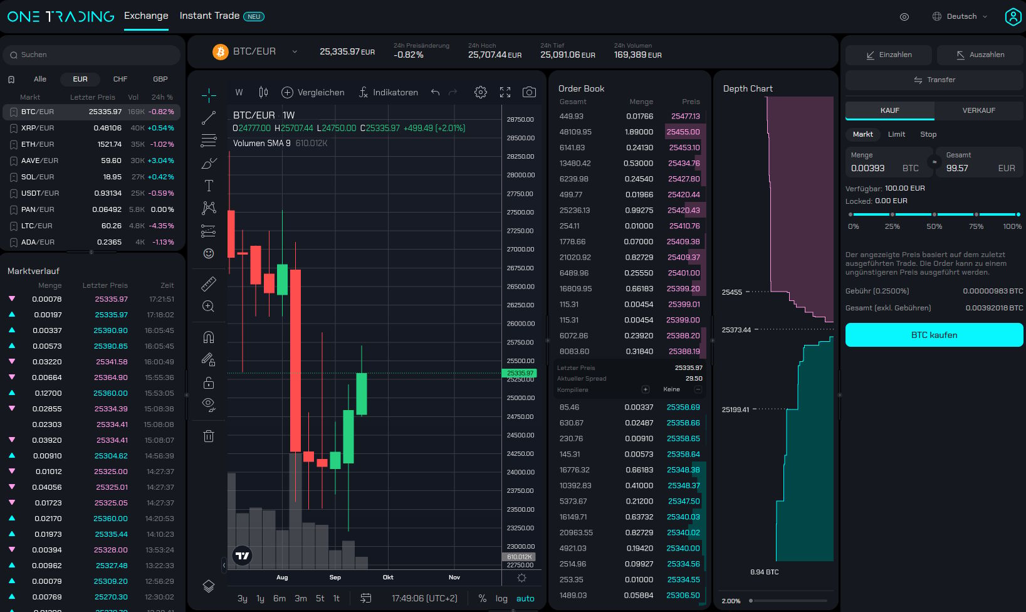Toggle log scale on chart
The image size is (1026, 612).
click(x=501, y=598)
